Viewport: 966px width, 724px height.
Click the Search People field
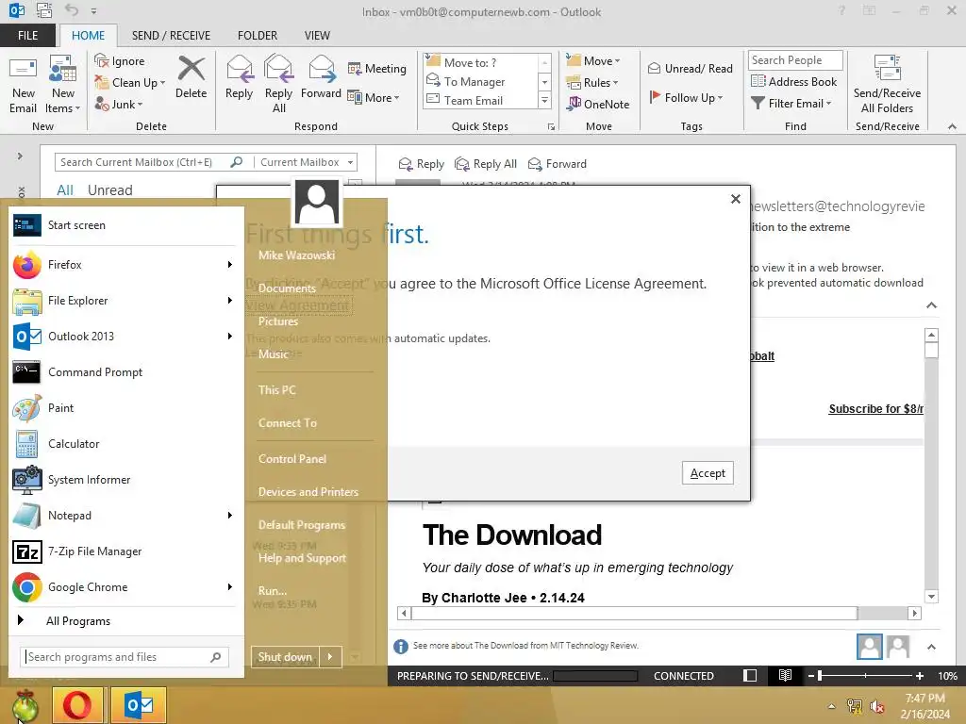point(795,60)
